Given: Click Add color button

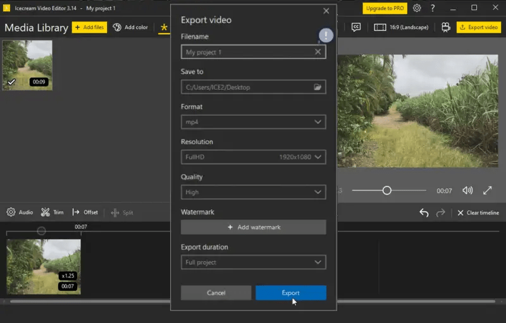Looking at the screenshot, I should pos(130,27).
